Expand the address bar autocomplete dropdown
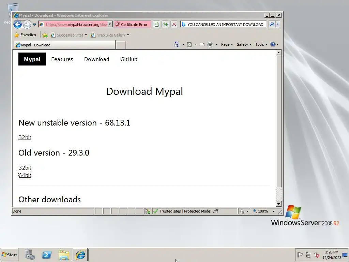Screen dimensions: 349x262 110,25
